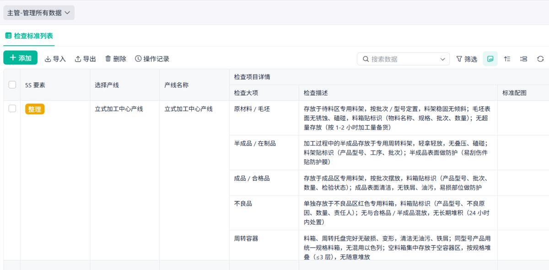This screenshot has height=270, width=549.
Task: Click into the 搜索数据 search field
Action: (x=403, y=59)
